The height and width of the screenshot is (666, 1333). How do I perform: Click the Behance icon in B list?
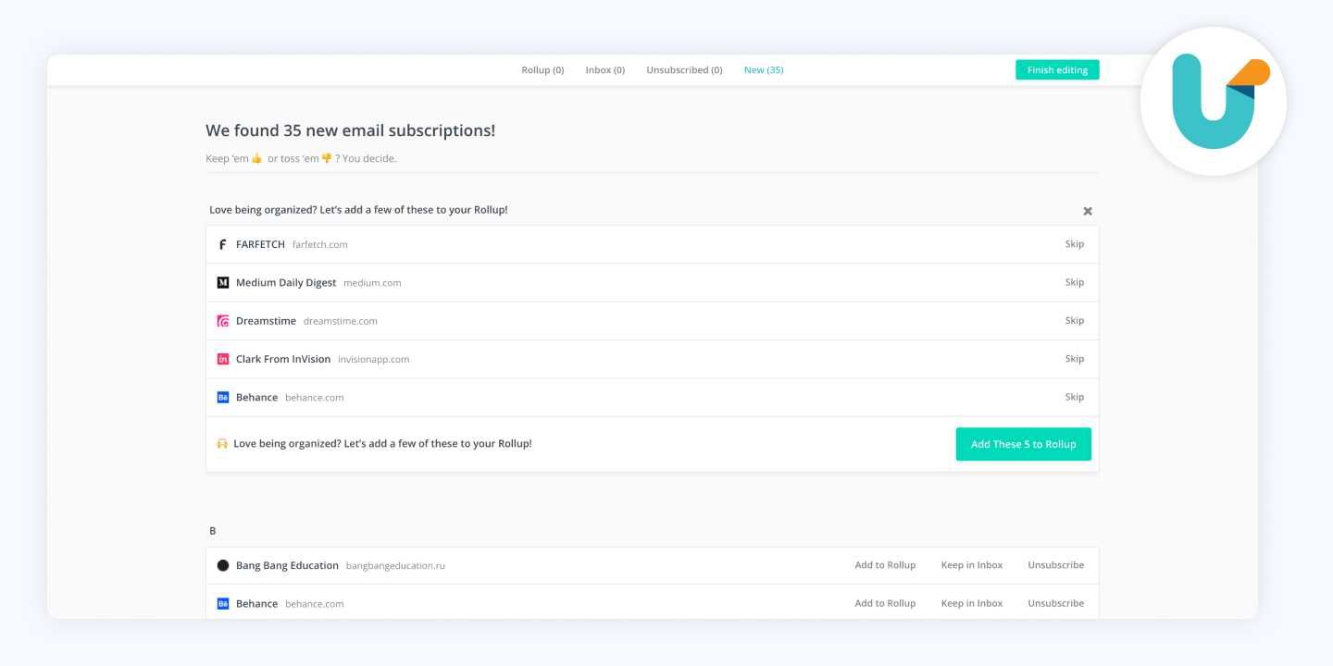[222, 604]
